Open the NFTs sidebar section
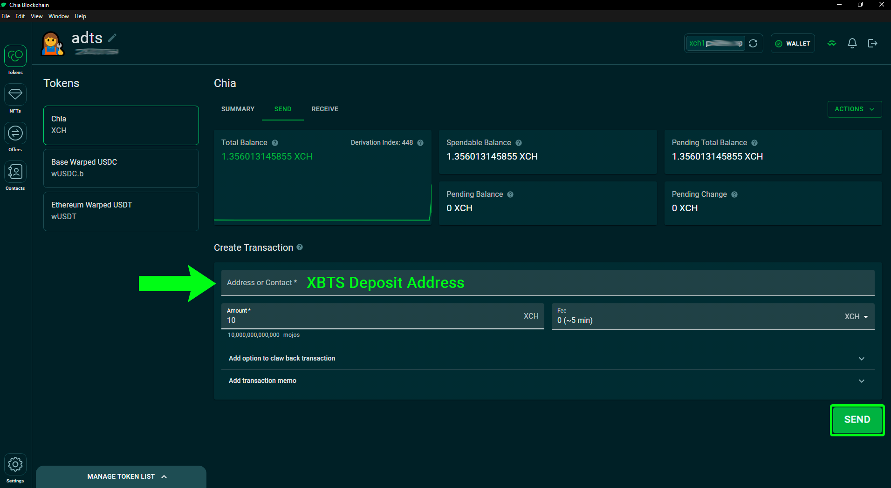The width and height of the screenshot is (891, 488). tap(15, 98)
